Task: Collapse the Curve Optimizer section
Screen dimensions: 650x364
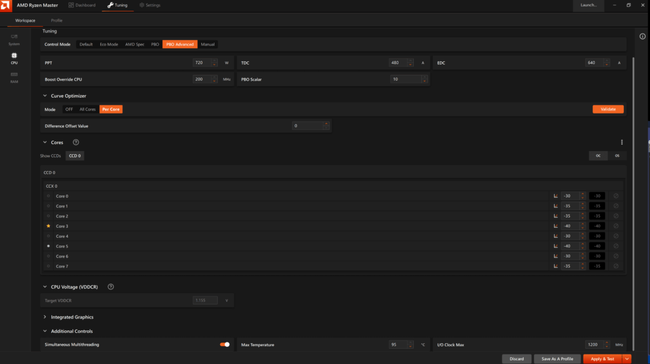Action: point(45,96)
